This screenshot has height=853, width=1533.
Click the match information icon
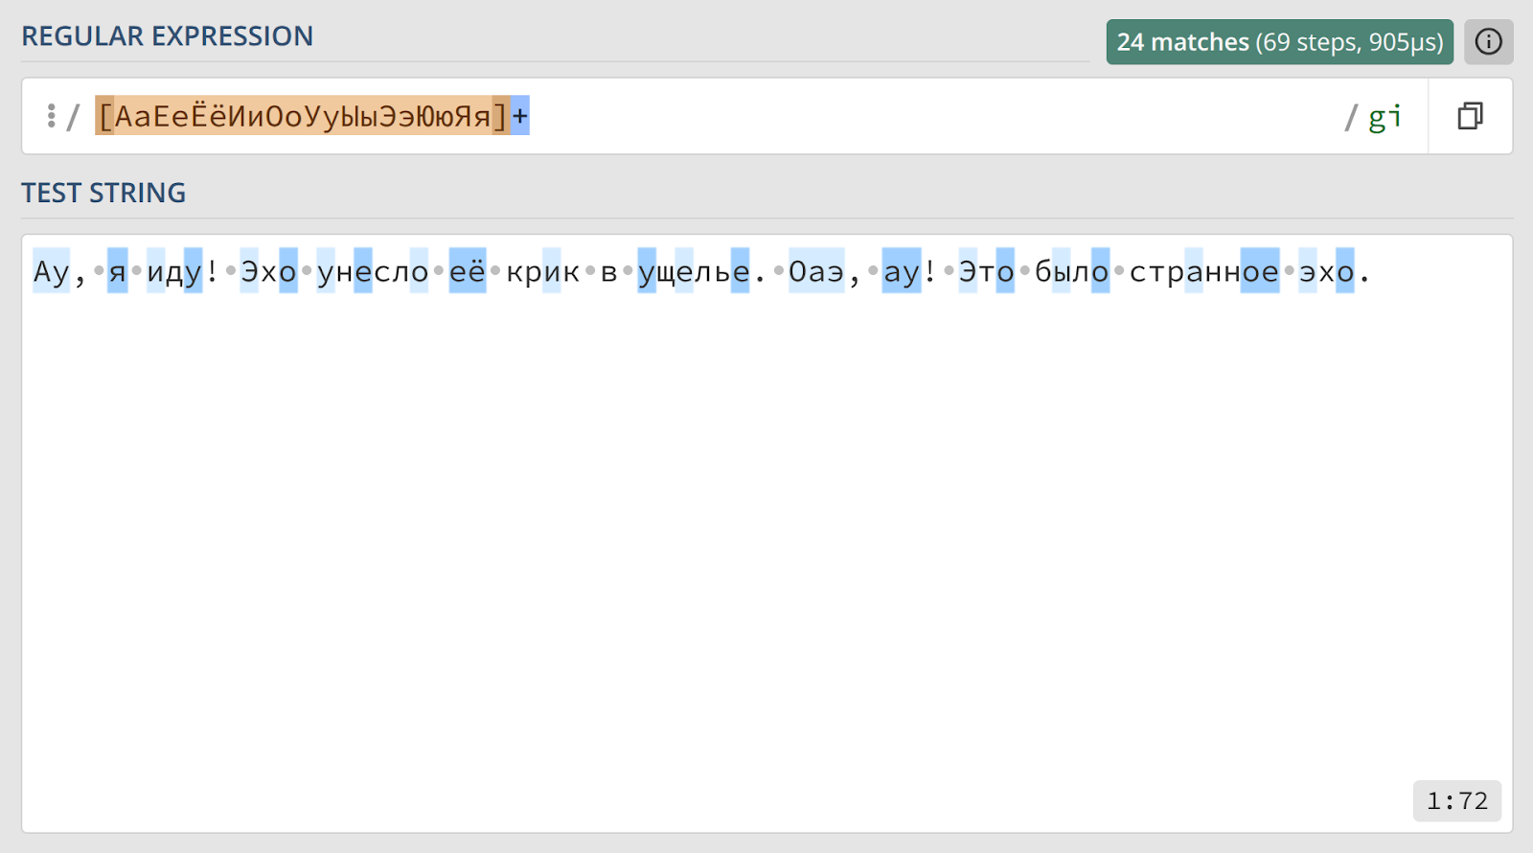[1488, 42]
